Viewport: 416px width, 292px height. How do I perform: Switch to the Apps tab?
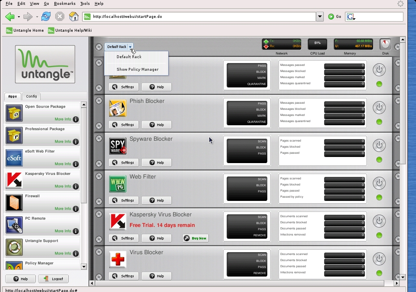pyautogui.click(x=13, y=96)
